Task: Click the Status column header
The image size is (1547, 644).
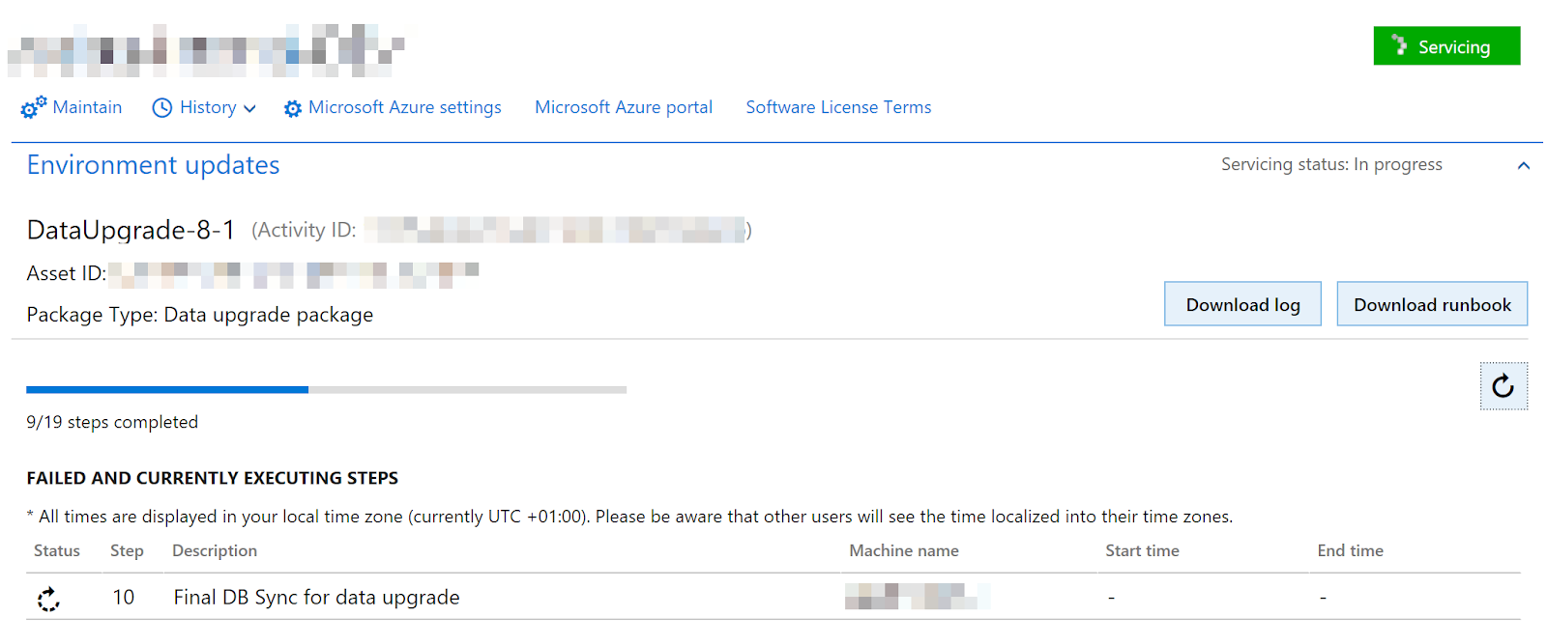Action: (57, 550)
